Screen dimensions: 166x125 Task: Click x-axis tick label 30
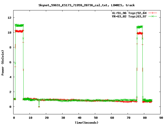coord(63,118)
